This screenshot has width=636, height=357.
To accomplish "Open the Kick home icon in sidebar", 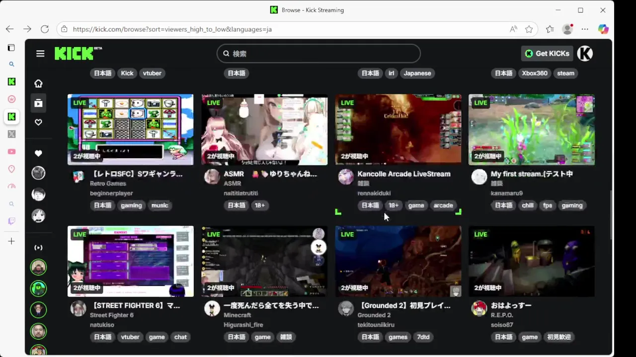I will coord(38,83).
